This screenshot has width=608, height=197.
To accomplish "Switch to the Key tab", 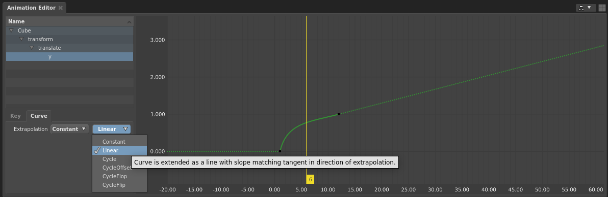I will [x=15, y=116].
